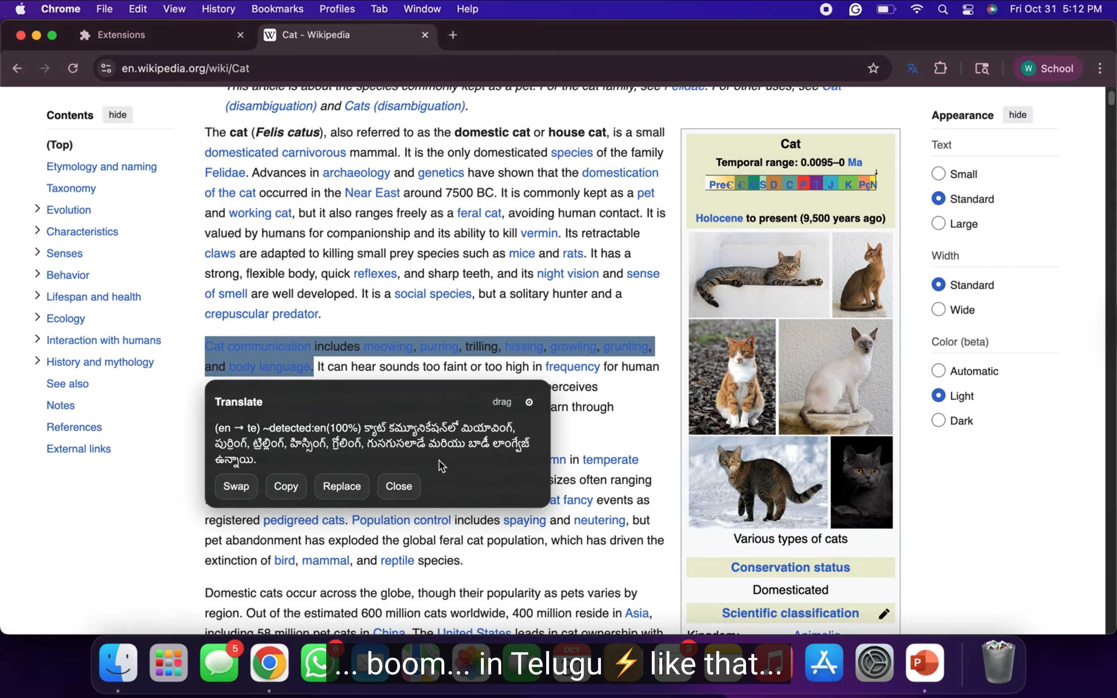Select the Dark color radio button
This screenshot has width=1117, height=698.
pos(938,421)
